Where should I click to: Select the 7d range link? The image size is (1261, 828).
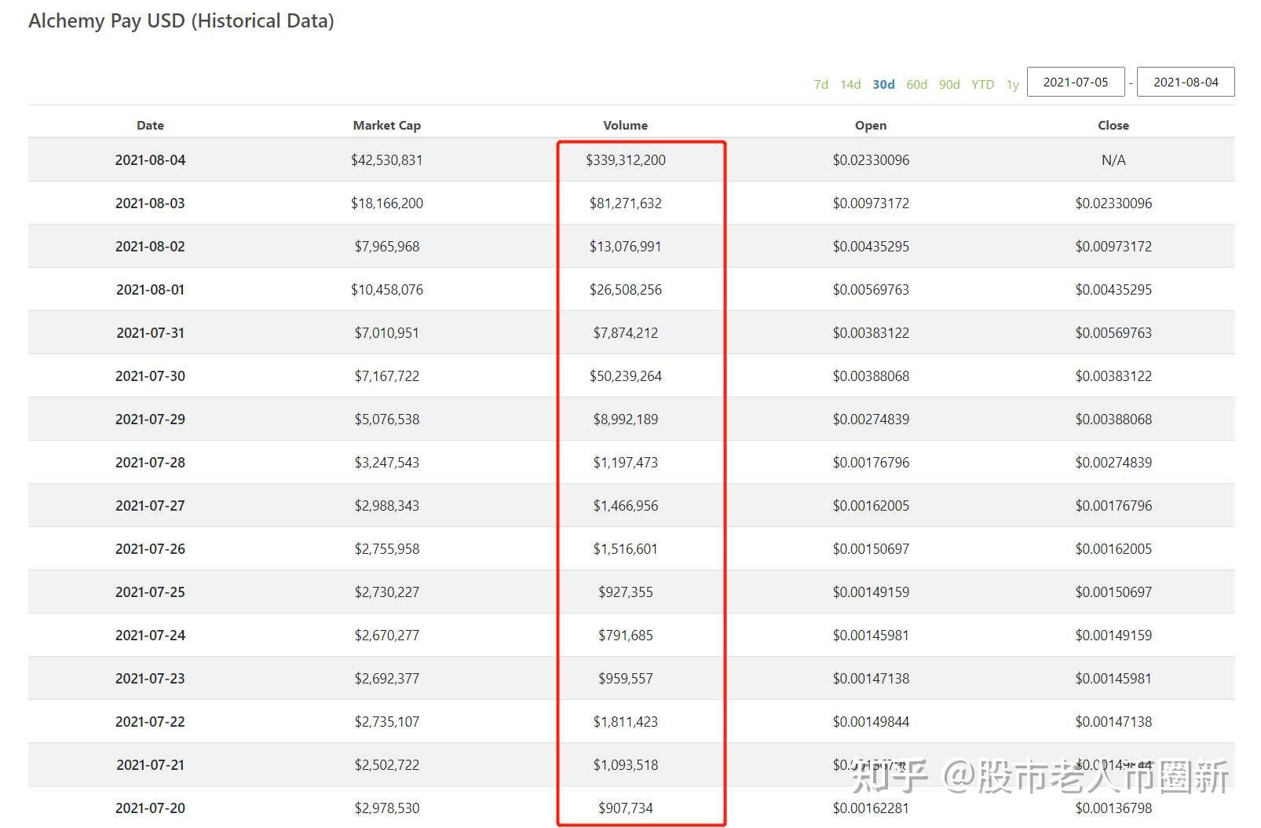821,84
